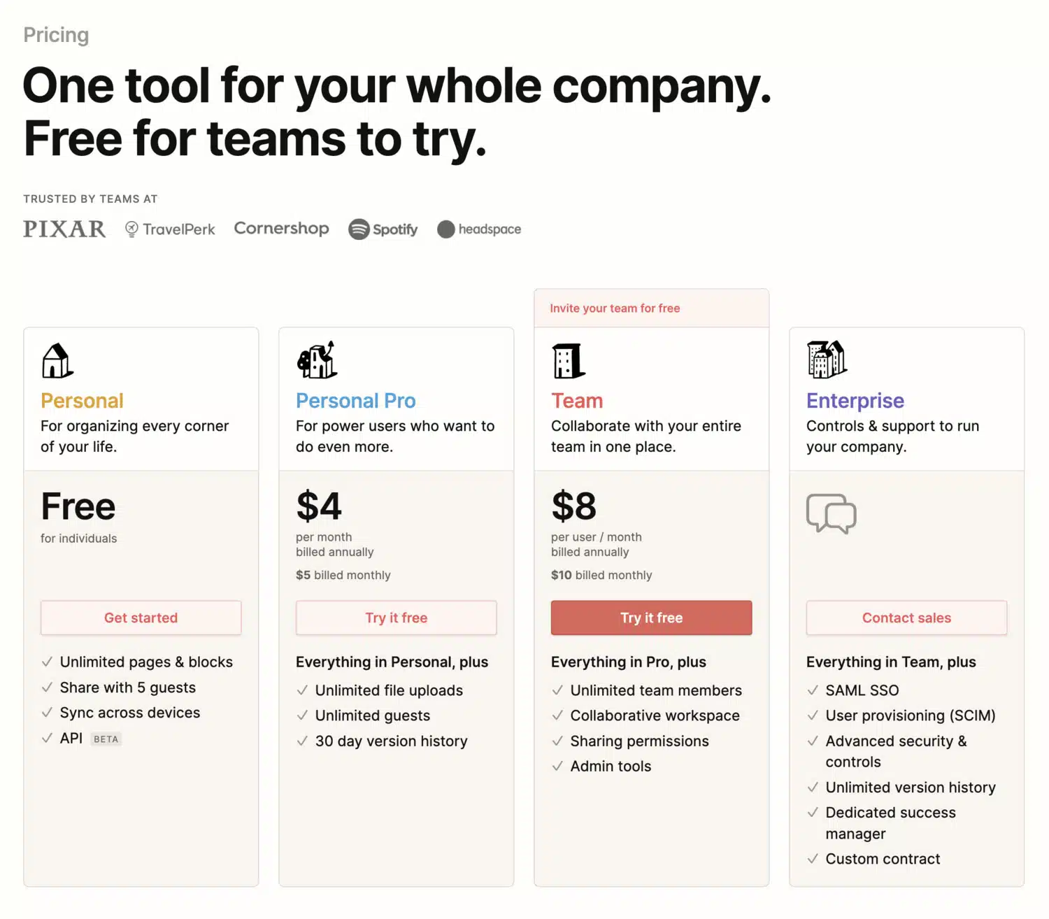This screenshot has width=1049, height=919.
Task: Click the checkmark beside SAML SSO
Action: click(x=813, y=690)
